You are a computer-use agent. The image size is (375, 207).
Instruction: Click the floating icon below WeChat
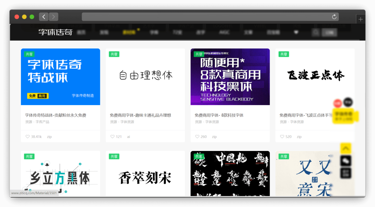[346, 173]
